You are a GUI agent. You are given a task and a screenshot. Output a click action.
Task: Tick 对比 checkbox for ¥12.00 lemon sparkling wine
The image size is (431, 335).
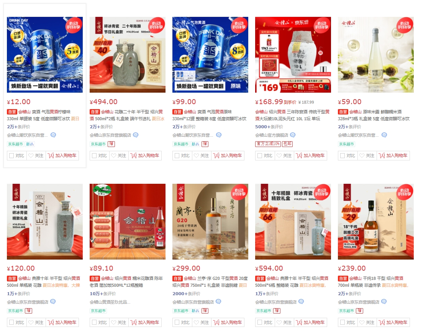click(11, 155)
